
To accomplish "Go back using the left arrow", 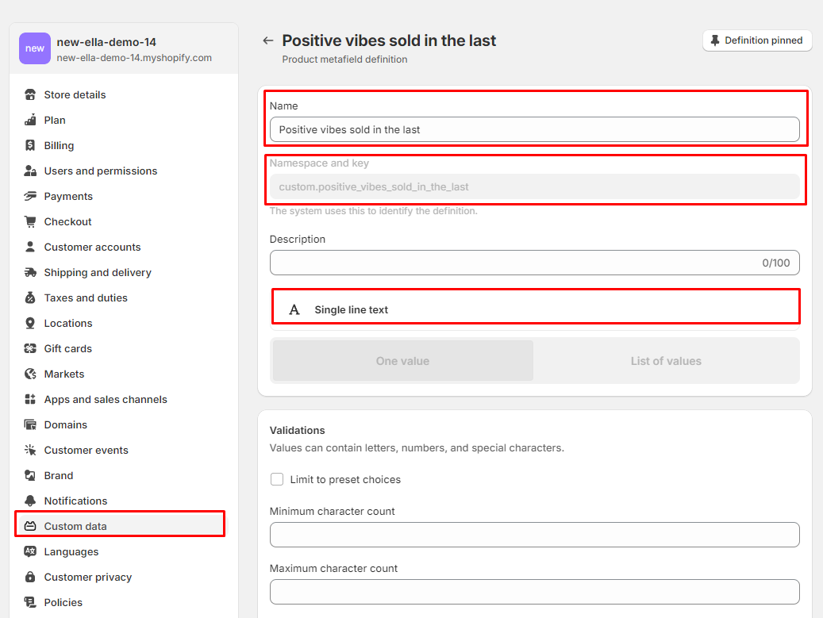I will click(x=267, y=40).
